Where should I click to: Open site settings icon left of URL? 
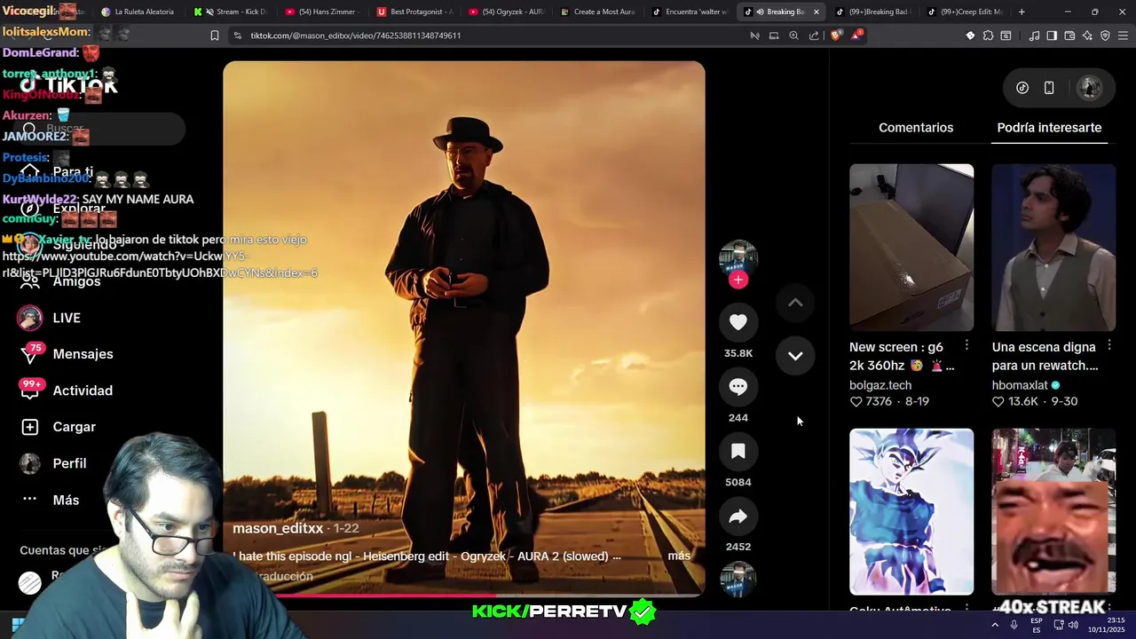click(x=237, y=35)
